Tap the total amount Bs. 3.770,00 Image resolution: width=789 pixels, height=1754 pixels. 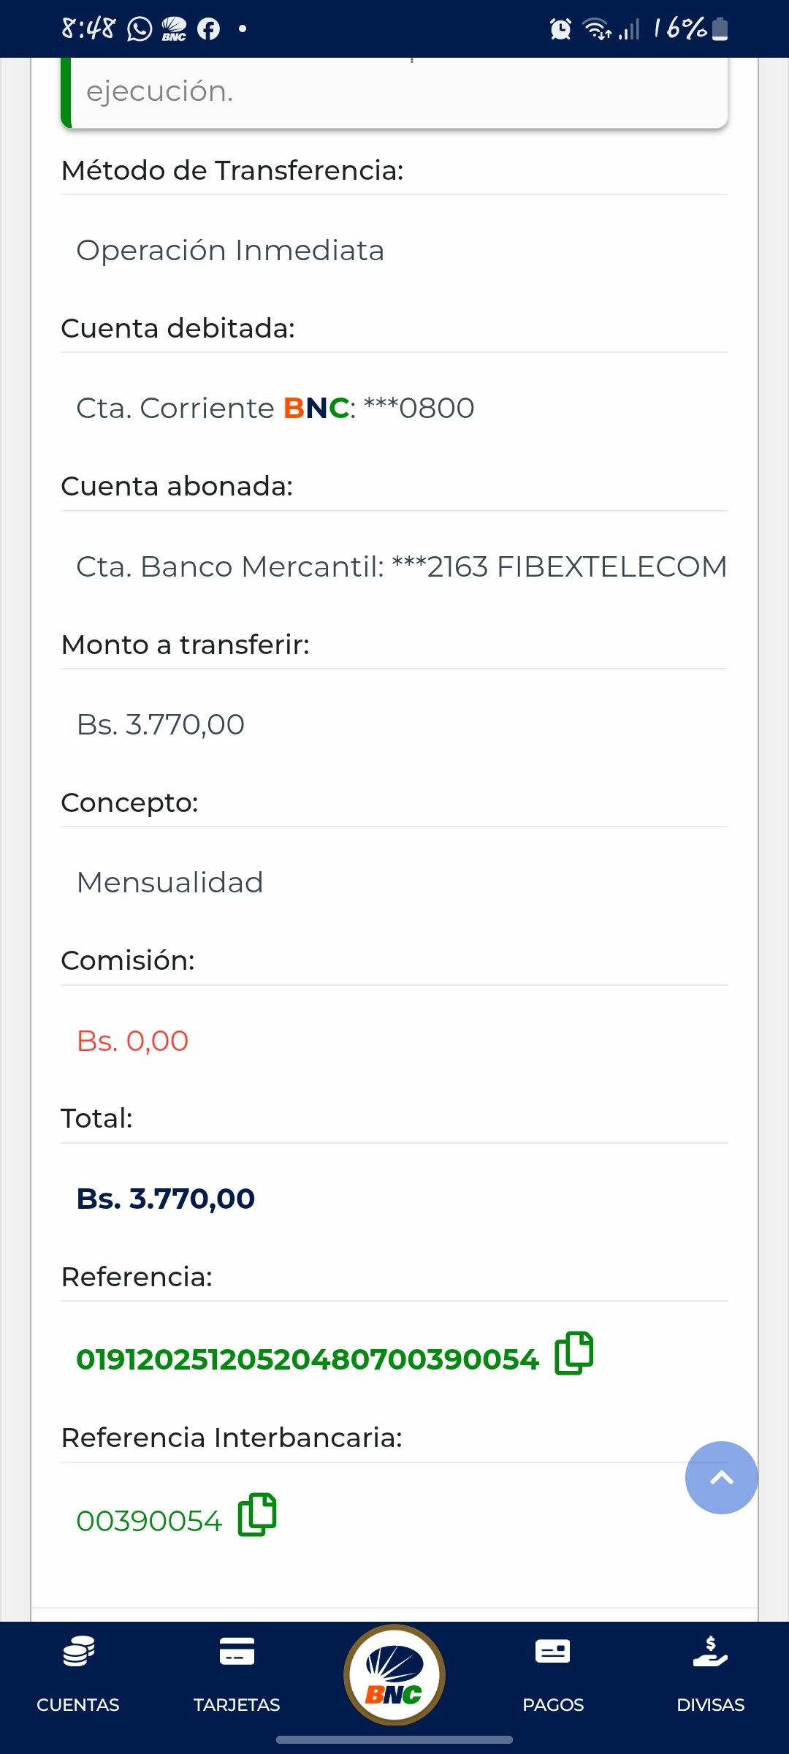tap(166, 1199)
